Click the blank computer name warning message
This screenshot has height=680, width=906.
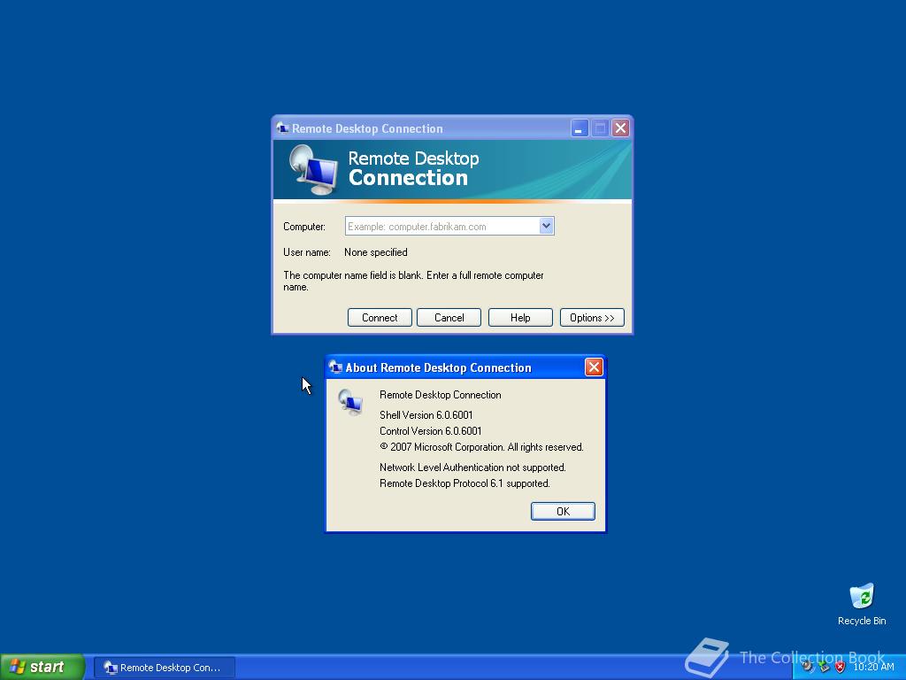[413, 281]
